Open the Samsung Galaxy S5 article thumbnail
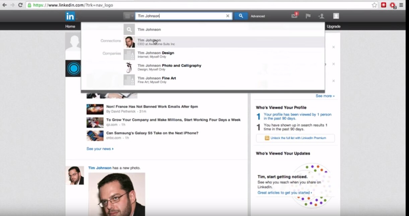This screenshot has width=409, height=216. tap(95, 135)
